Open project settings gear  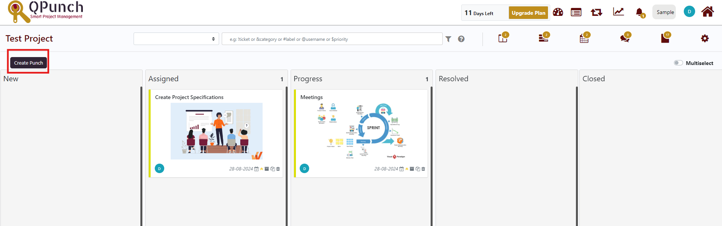[705, 38]
